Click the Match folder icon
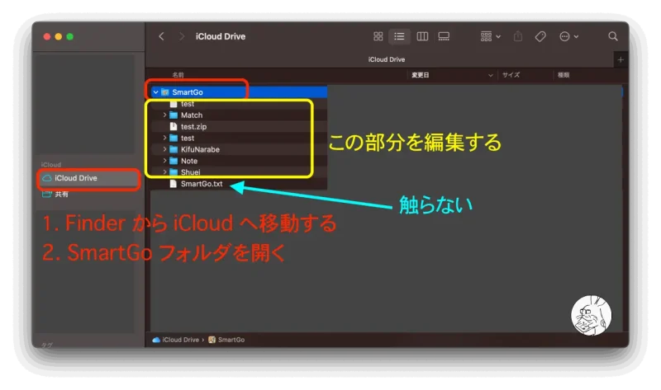661x390 pixels. click(174, 115)
